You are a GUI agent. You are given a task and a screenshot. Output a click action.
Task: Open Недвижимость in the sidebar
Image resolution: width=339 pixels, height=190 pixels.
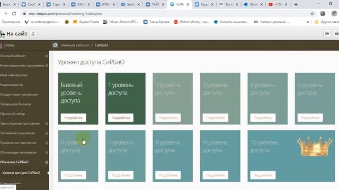12,85
